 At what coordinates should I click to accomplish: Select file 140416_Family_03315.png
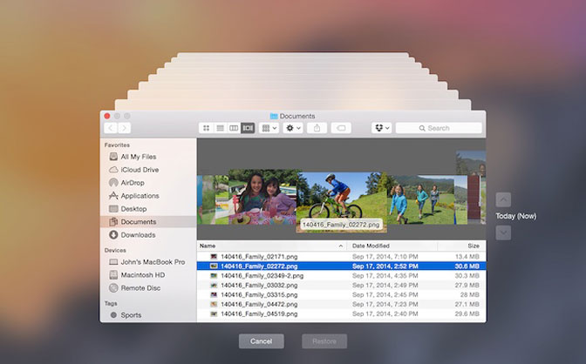coord(341,294)
